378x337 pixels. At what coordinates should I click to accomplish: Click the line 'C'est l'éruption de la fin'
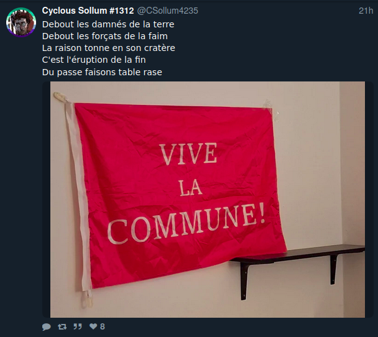[x=94, y=60]
